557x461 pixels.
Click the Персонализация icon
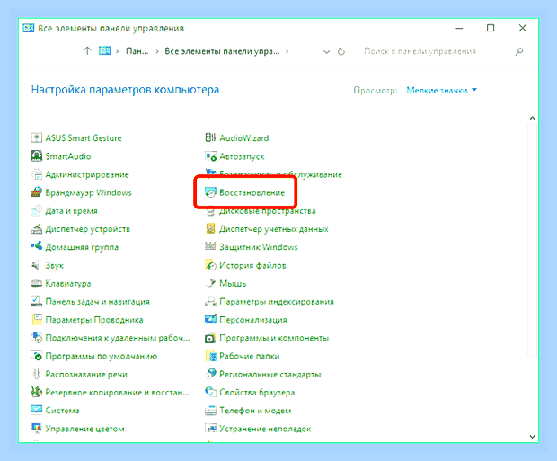coord(210,320)
